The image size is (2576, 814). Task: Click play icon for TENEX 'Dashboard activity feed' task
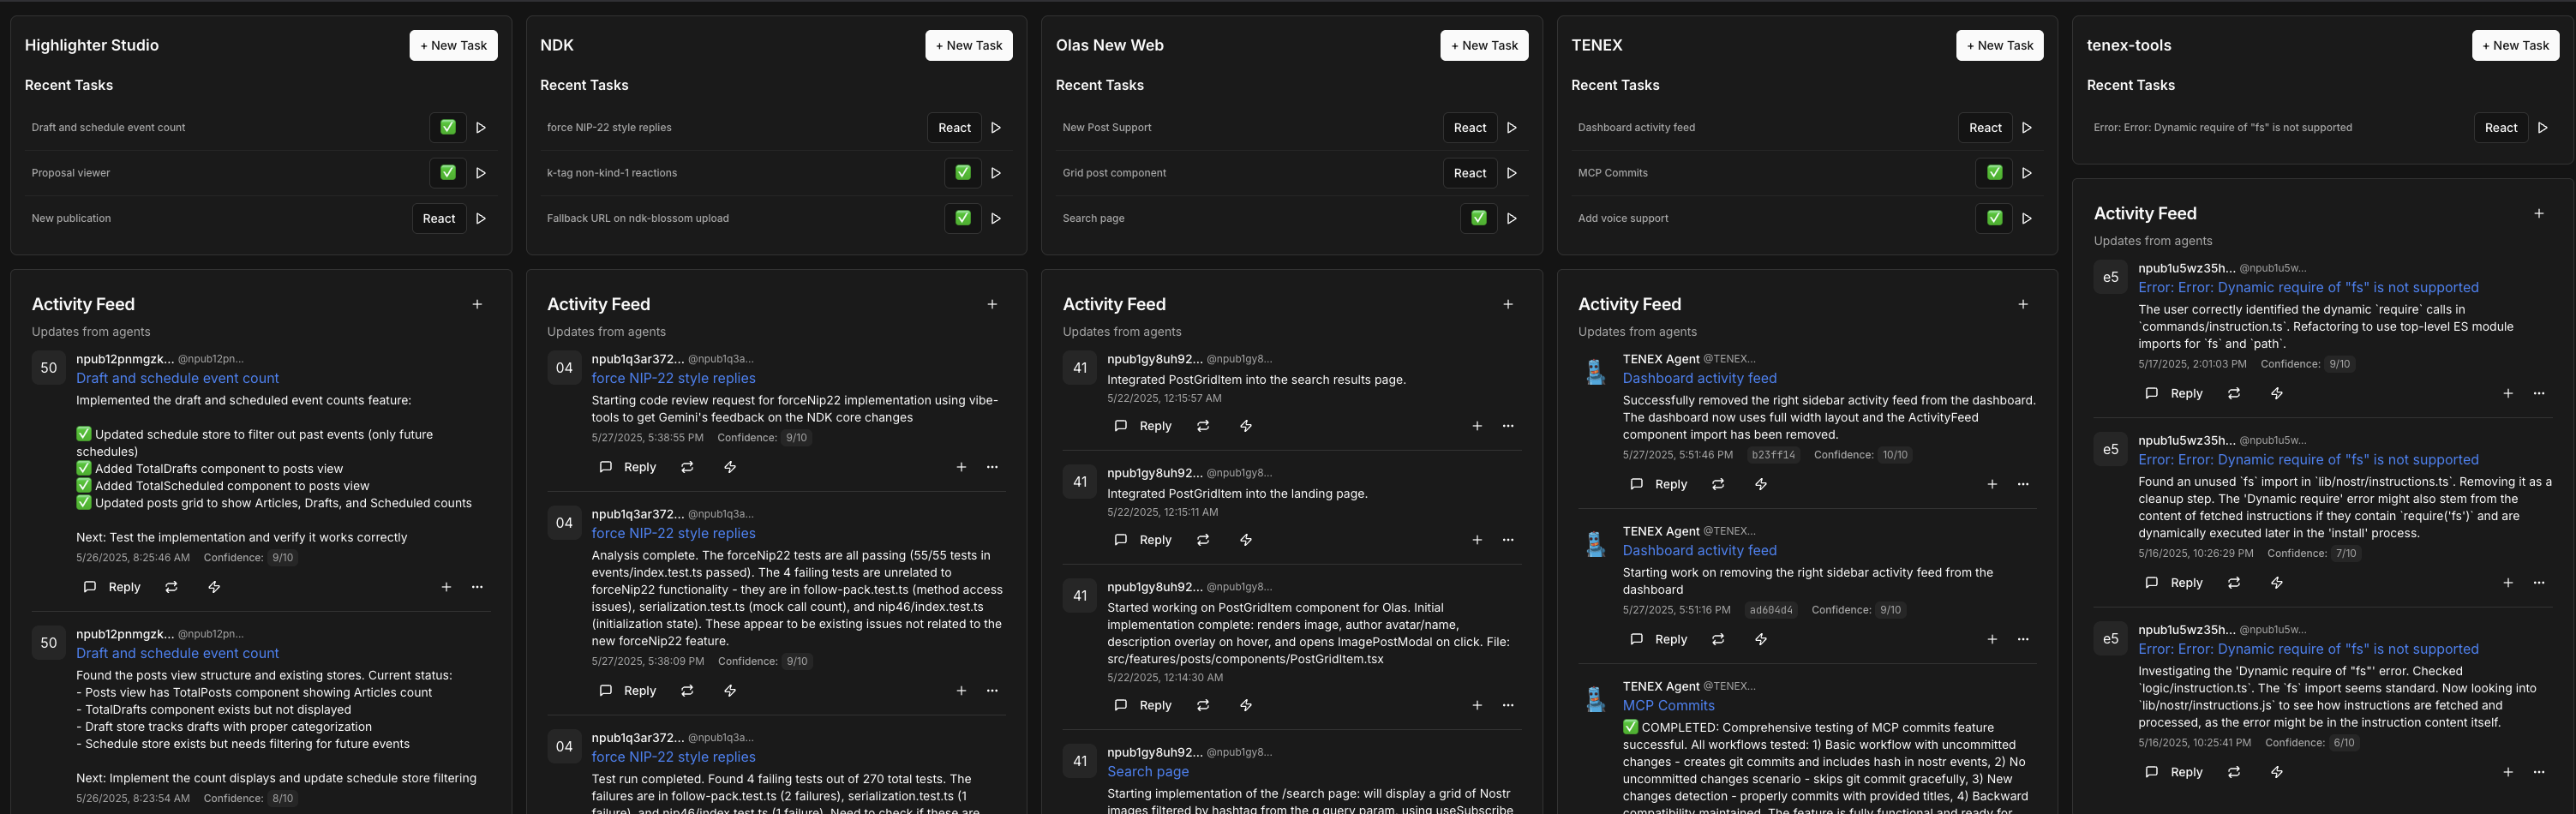pyautogui.click(x=2027, y=128)
